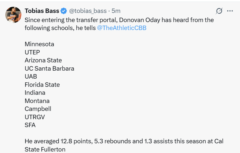Click the Florida State line

[x=42, y=85]
